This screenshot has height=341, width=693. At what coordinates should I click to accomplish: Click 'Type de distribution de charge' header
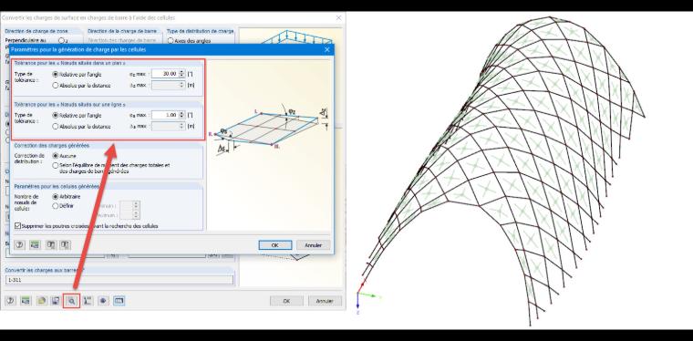[201, 31]
